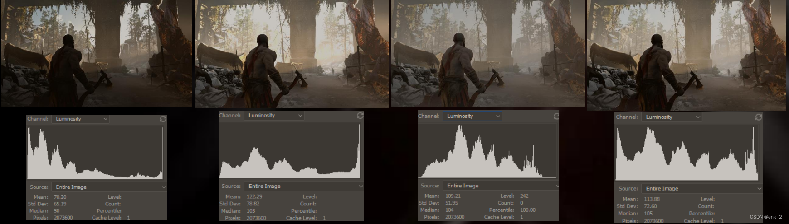
Task: Select the darkest first game screenshot
Action: tap(97, 54)
